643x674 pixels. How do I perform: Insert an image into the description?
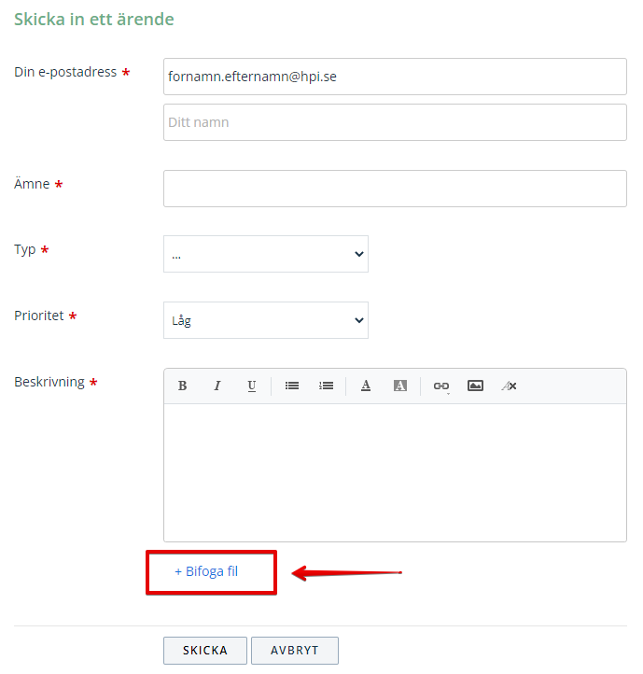pyautogui.click(x=475, y=386)
